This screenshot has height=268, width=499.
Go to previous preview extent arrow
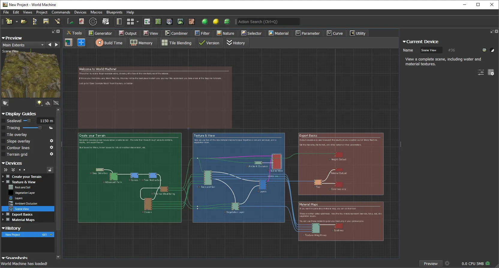point(50,45)
